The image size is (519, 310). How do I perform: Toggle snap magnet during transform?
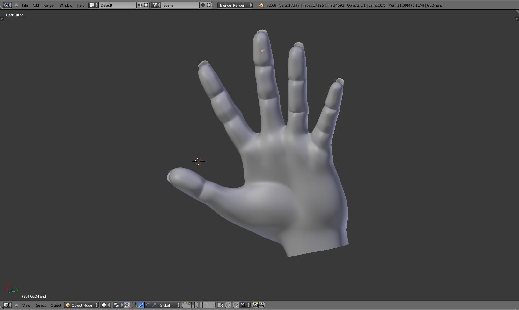pos(236,305)
